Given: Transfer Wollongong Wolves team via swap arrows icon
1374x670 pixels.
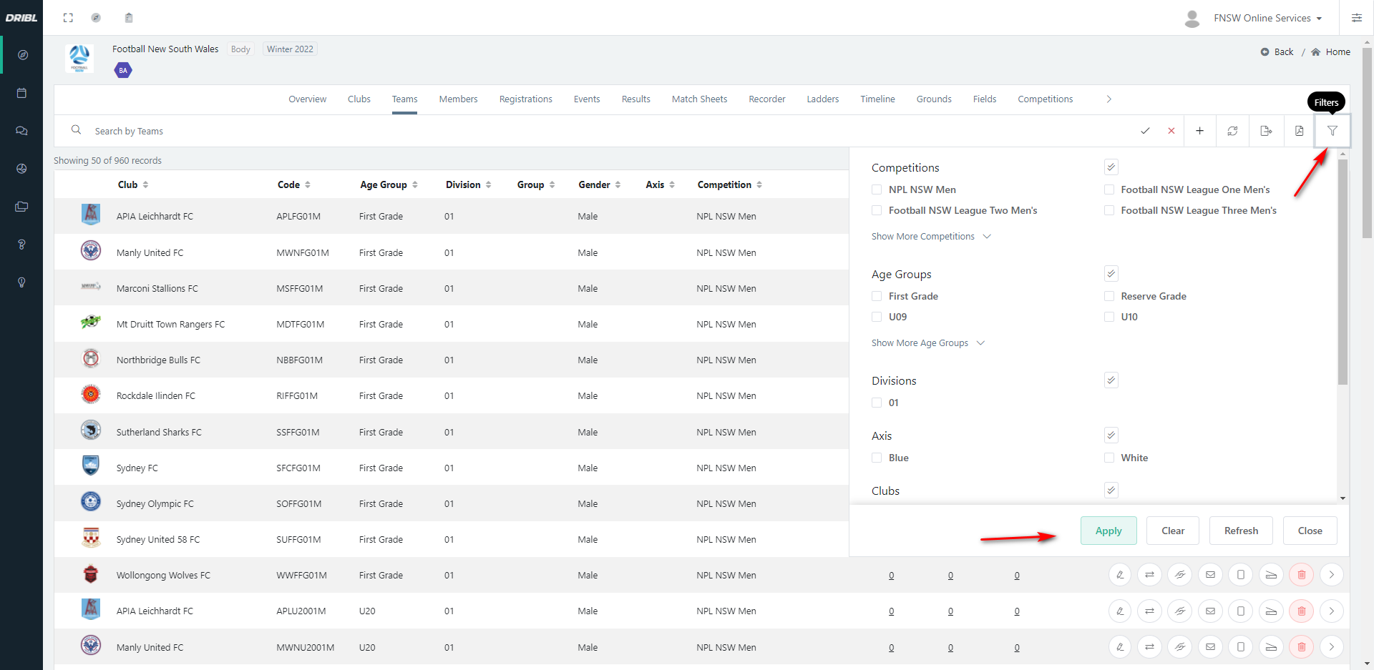Looking at the screenshot, I should tap(1150, 574).
